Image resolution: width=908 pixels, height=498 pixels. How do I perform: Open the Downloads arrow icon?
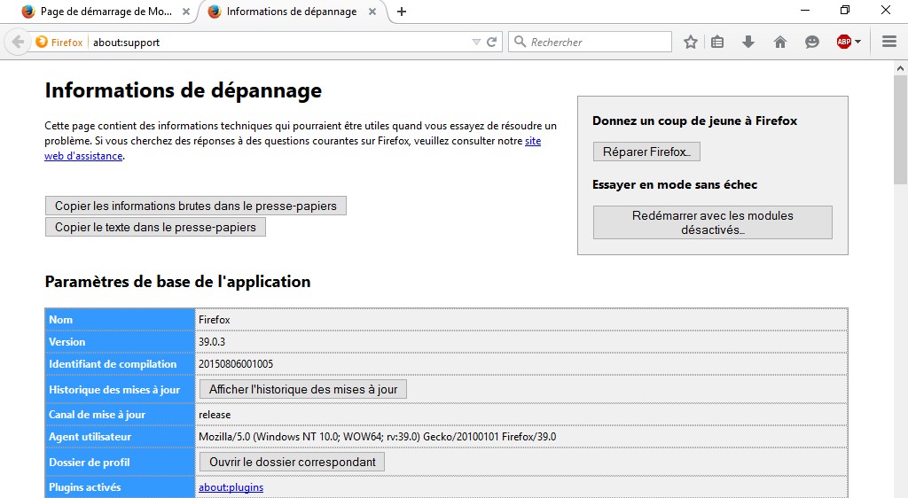point(748,42)
